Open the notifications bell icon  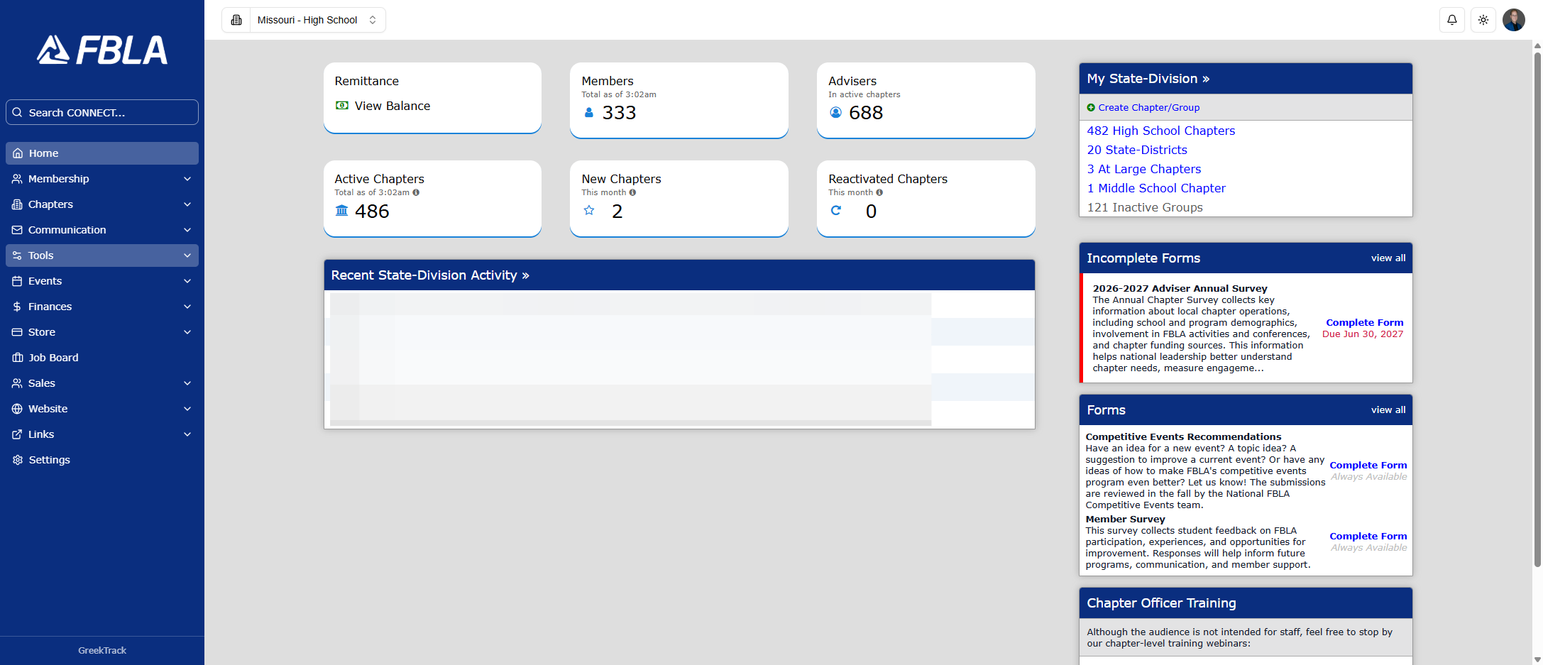click(x=1452, y=20)
